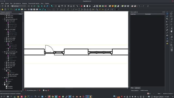Click the insert default page icon
Image resolution: width=174 pixels, height=98 pixels.
[2, 10]
